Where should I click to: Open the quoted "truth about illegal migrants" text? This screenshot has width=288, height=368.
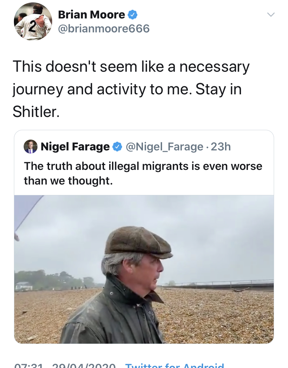pos(143,166)
